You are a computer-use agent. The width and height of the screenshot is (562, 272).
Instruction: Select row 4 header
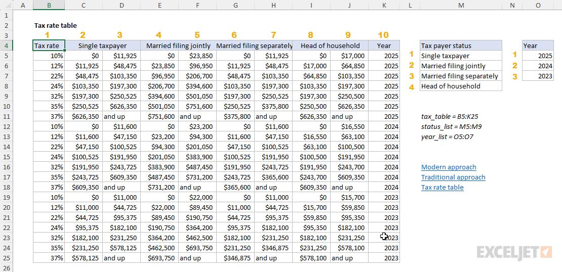(x=7, y=46)
